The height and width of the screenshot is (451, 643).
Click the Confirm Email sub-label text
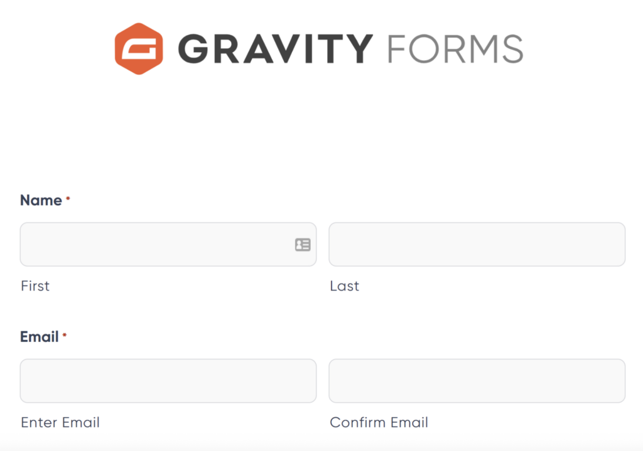[379, 422]
